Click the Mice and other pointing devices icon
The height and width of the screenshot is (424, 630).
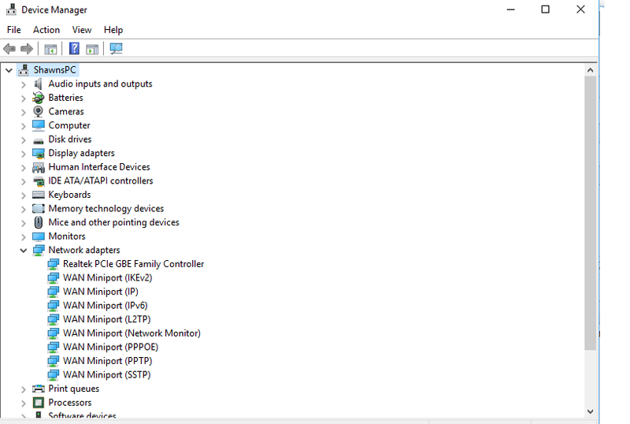pyautogui.click(x=38, y=222)
